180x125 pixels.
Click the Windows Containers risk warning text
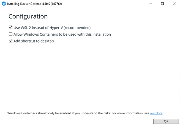click(x=59, y=113)
